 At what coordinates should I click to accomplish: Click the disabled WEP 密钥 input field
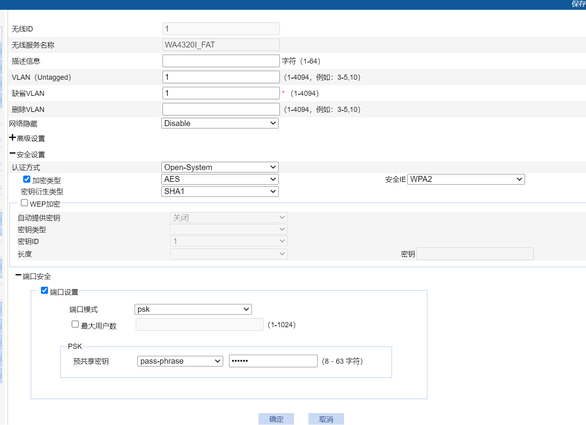[x=475, y=254]
